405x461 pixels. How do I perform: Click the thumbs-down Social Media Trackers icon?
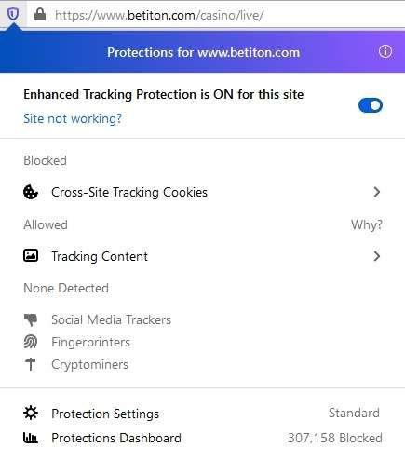pyautogui.click(x=31, y=319)
